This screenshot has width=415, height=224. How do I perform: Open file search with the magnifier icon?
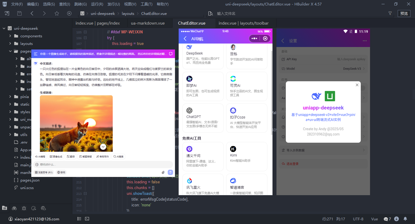[x=210, y=14]
